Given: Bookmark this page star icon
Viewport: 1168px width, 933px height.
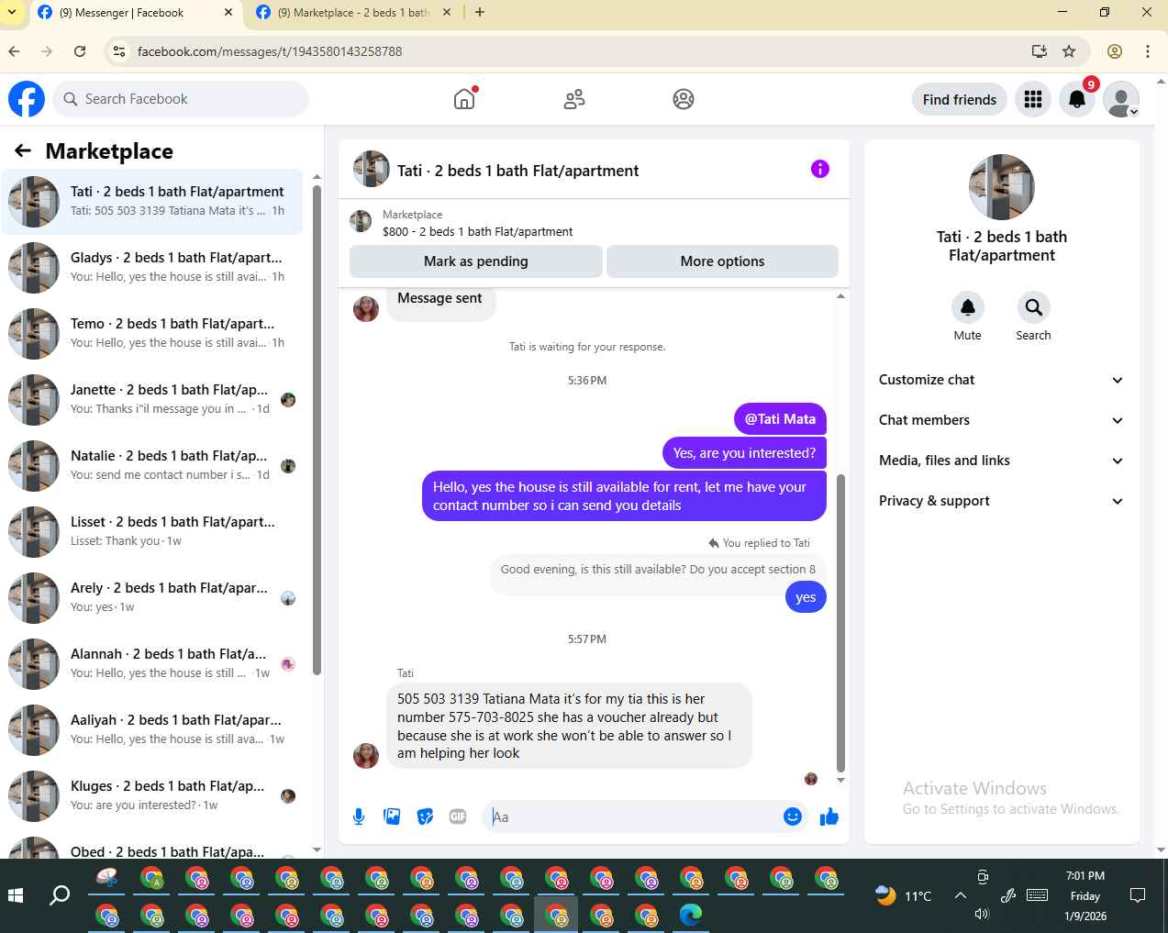Looking at the screenshot, I should coord(1069,51).
